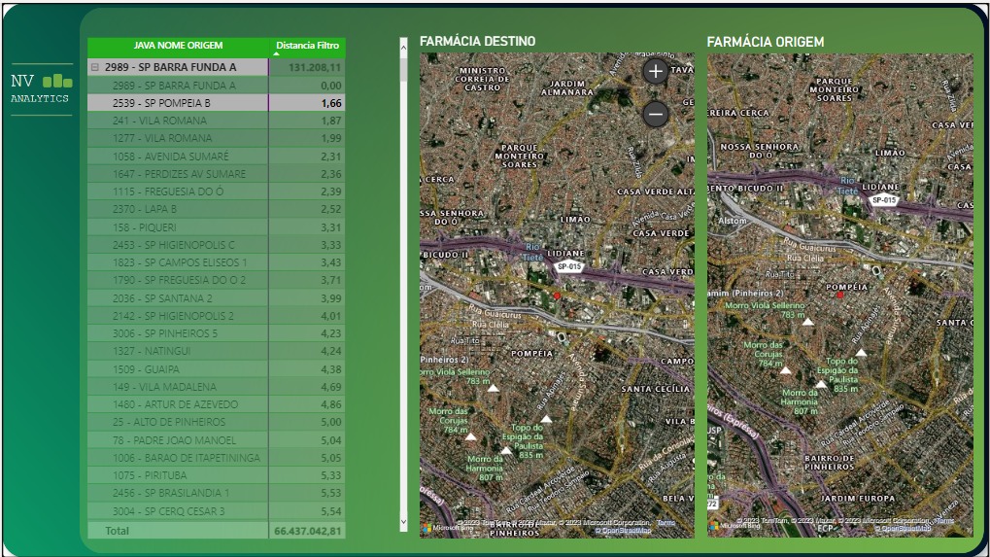Select row 1790 - SP FREGUESIA DO O 2
990x557 pixels.
[217, 280]
